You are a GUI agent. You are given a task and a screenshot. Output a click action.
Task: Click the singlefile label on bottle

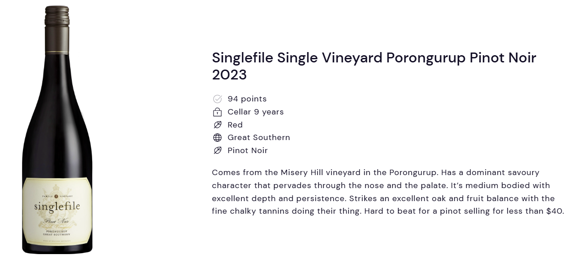[x=57, y=206]
